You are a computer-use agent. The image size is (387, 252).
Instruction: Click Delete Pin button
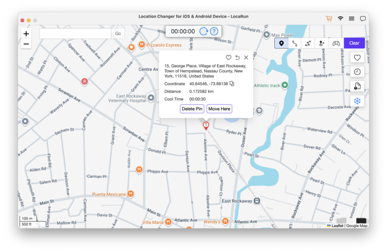192,109
